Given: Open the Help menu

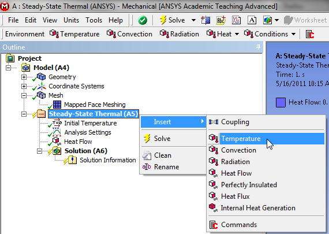Looking at the screenshot, I should tap(115, 20).
